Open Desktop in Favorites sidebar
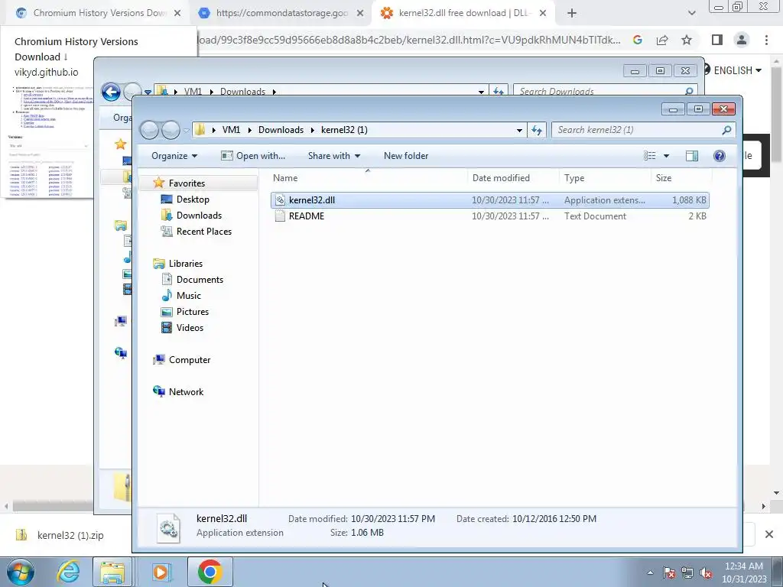This screenshot has width=783, height=587. (192, 199)
